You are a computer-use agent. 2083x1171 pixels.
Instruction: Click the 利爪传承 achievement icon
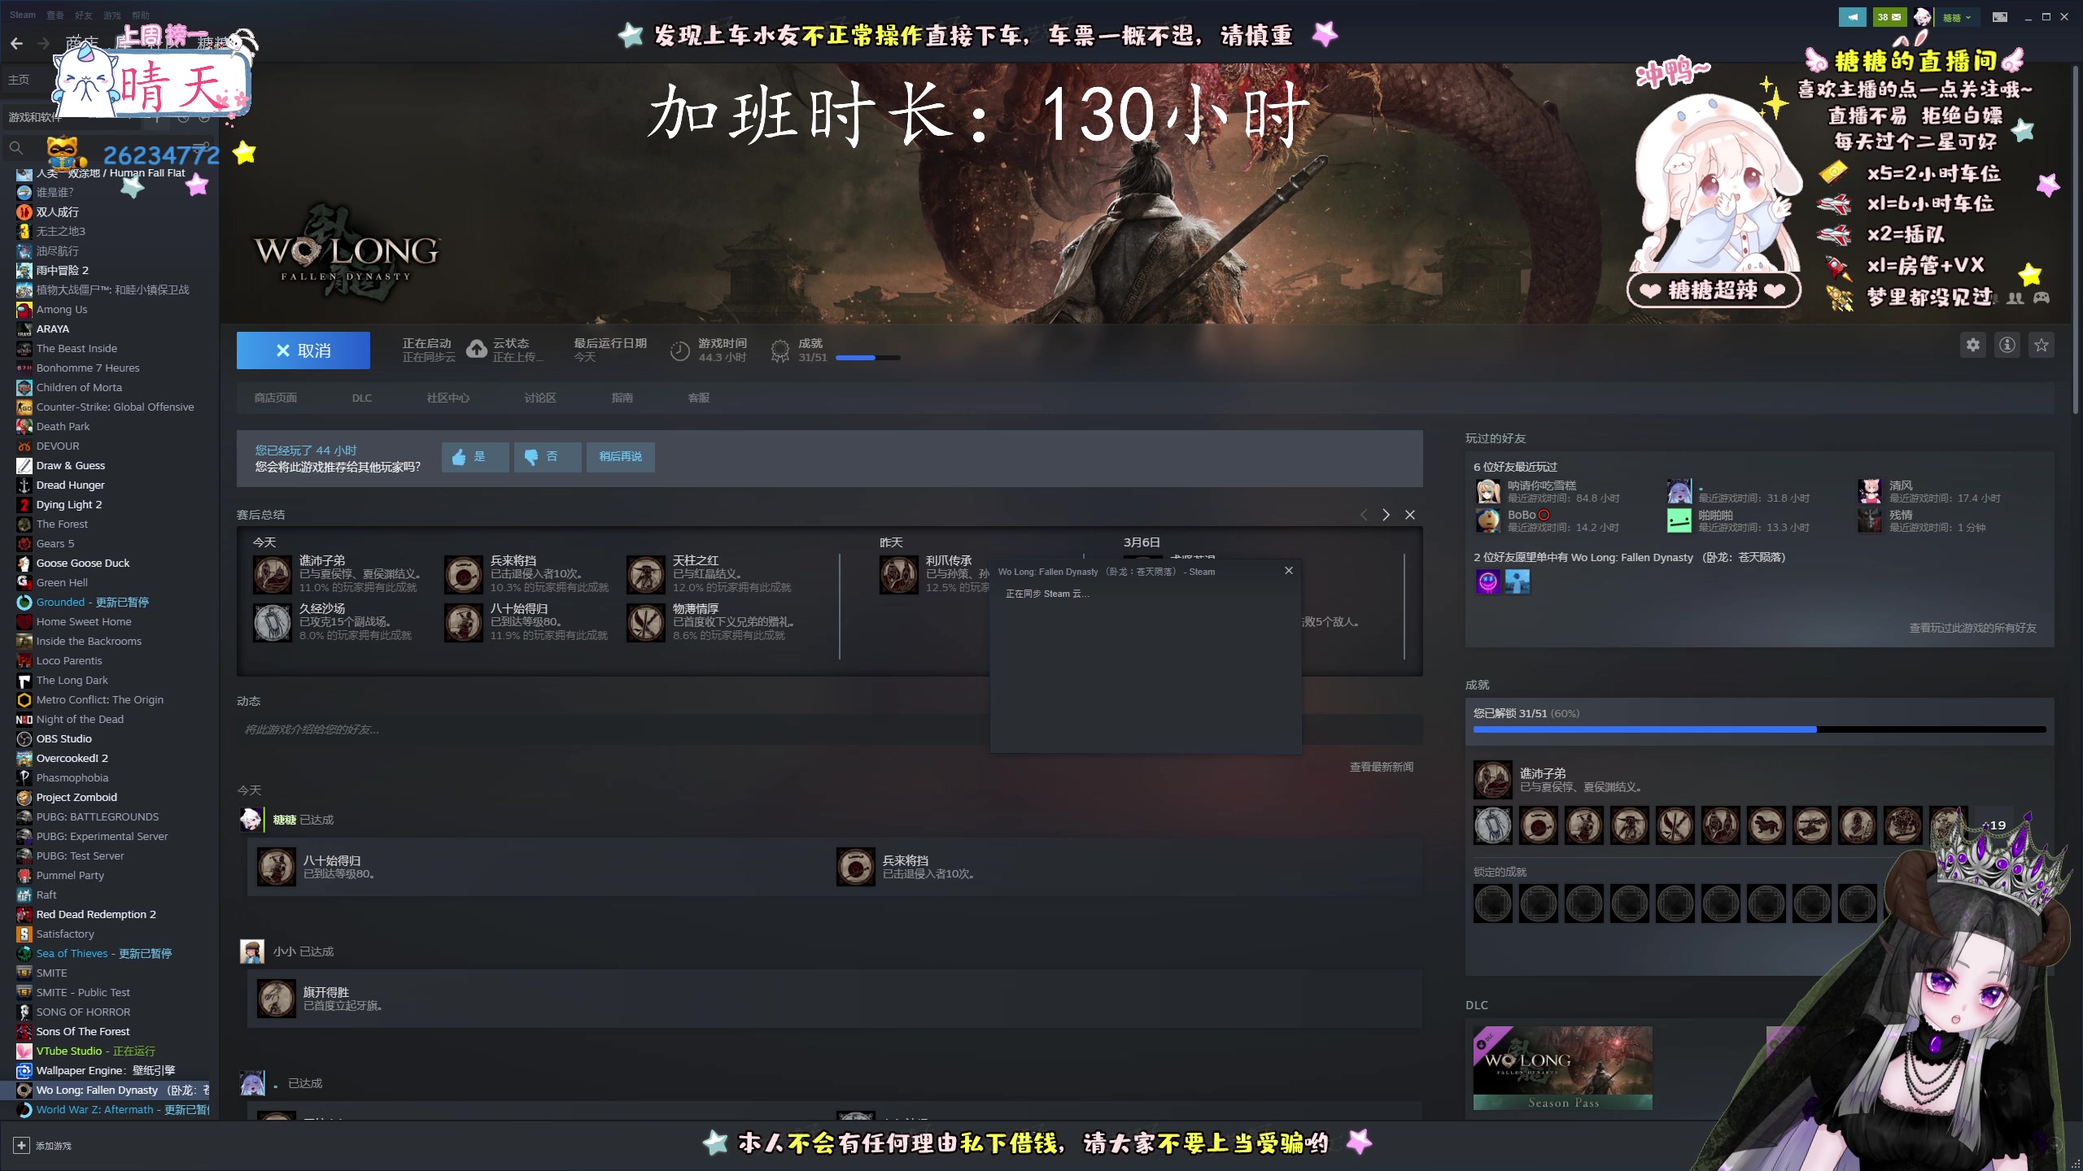[x=899, y=575]
